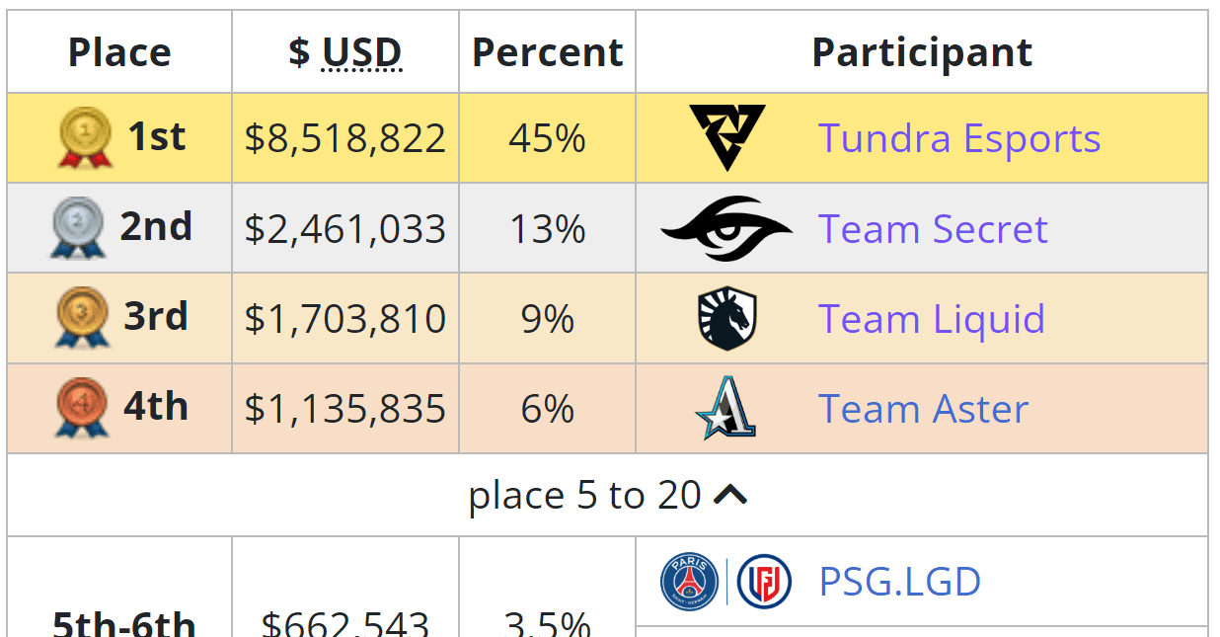Click the Team Liquid horse logo

(x=727, y=319)
